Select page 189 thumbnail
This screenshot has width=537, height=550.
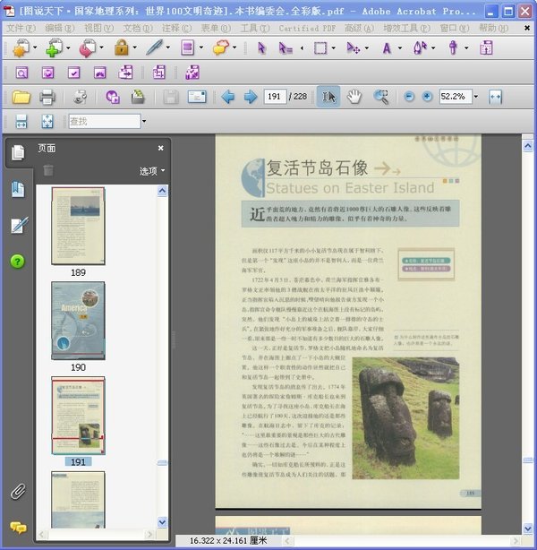pos(78,225)
